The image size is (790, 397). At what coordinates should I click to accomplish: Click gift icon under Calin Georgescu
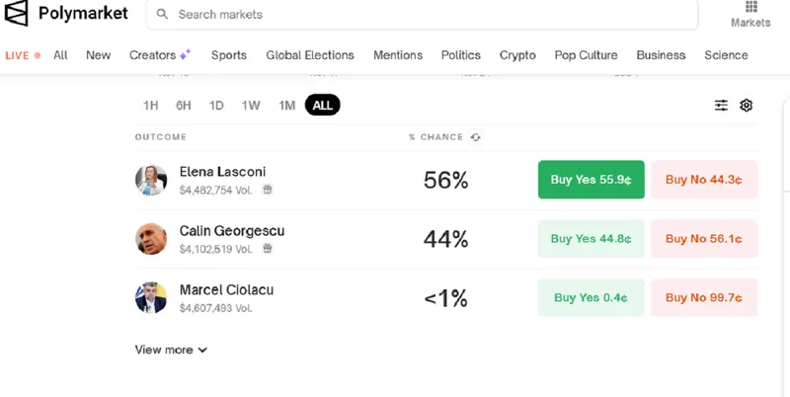[x=268, y=249]
